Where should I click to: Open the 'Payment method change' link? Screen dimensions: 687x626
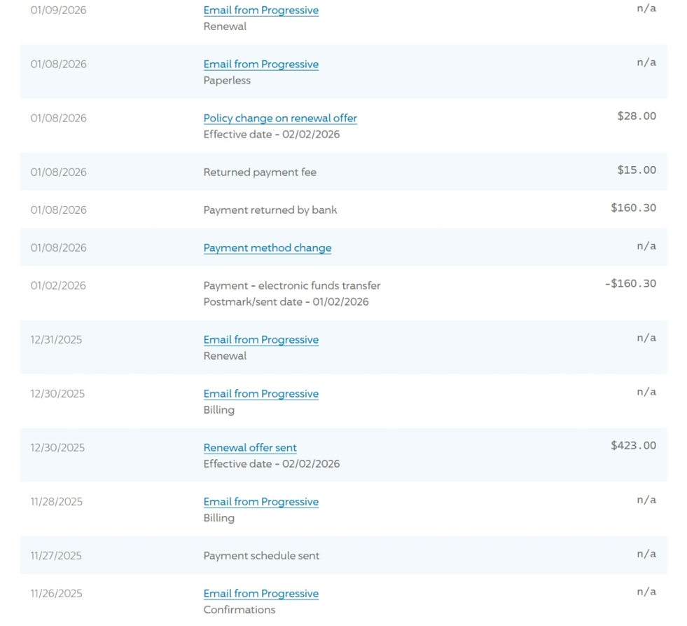click(267, 248)
